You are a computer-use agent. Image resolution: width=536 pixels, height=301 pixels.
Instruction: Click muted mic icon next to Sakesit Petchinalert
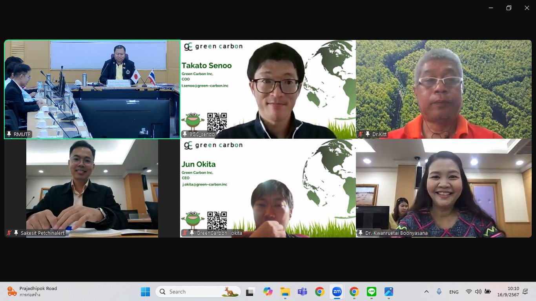pyautogui.click(x=9, y=233)
